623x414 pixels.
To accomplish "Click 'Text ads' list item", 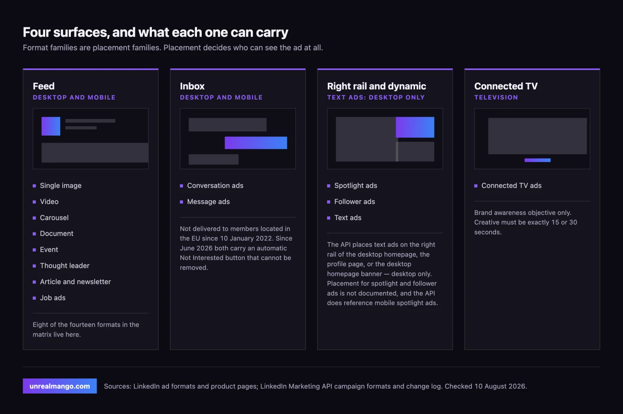I will pos(348,218).
